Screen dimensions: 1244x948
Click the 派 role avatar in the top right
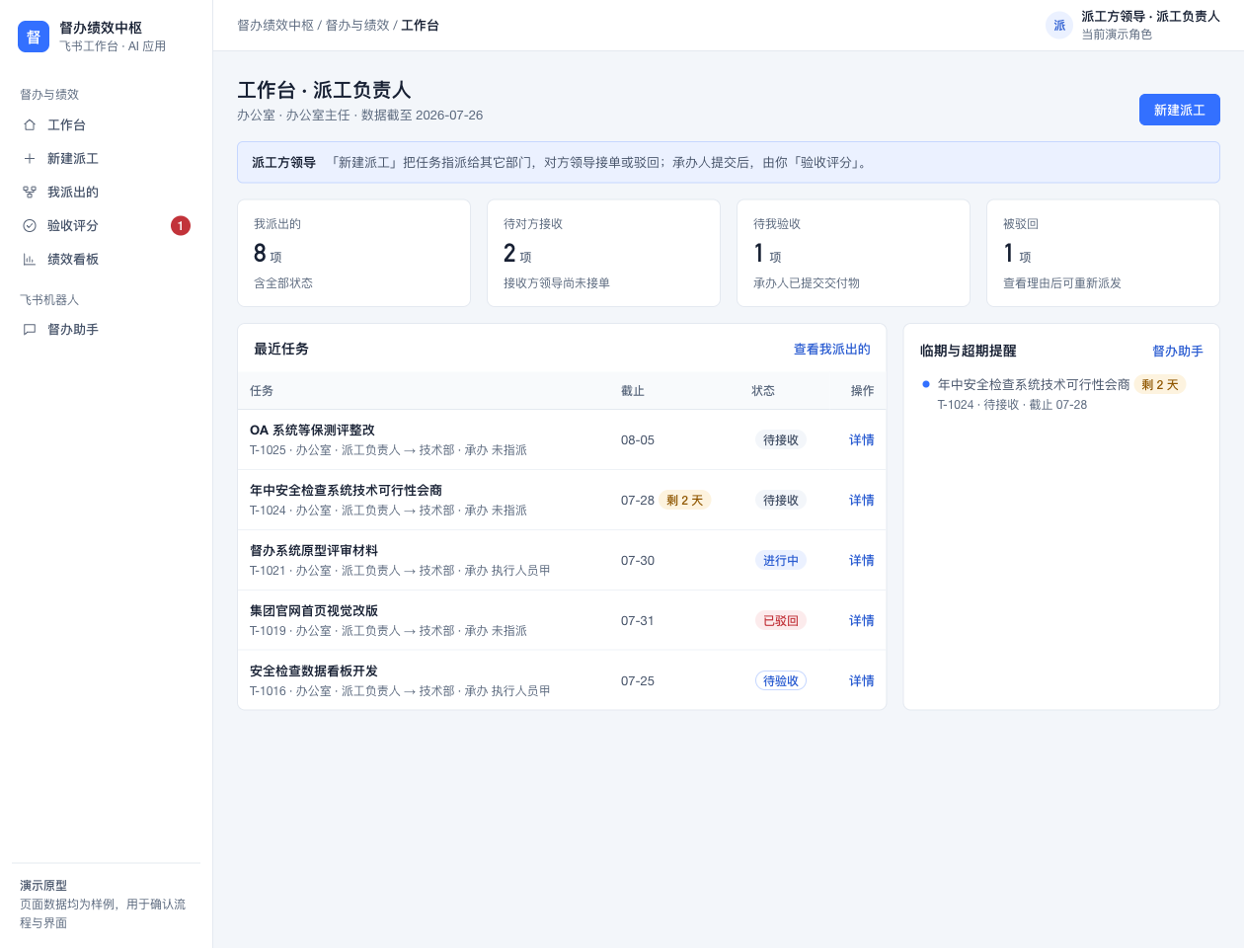point(1059,26)
